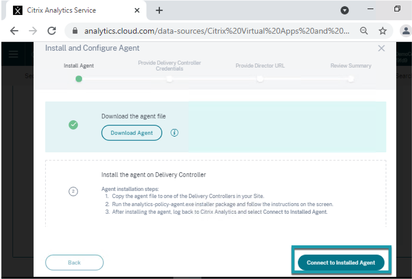The width and height of the screenshot is (412, 279).
Task: Go back with the browser back arrow
Action: [x=14, y=31]
